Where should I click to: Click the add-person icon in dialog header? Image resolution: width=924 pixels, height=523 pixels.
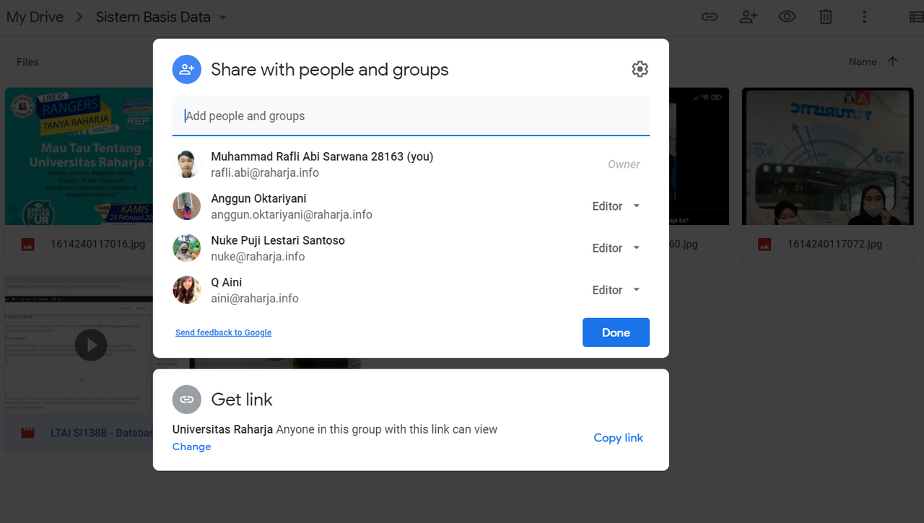pos(186,69)
